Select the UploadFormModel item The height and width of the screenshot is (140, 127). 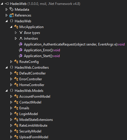click(x=34, y=137)
